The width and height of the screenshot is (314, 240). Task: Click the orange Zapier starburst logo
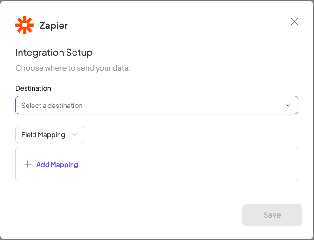click(25, 25)
